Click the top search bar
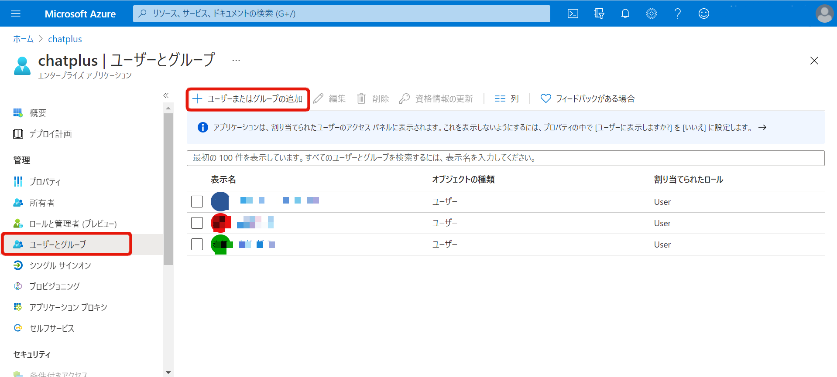Screen dimensions: 837x377 342,14
